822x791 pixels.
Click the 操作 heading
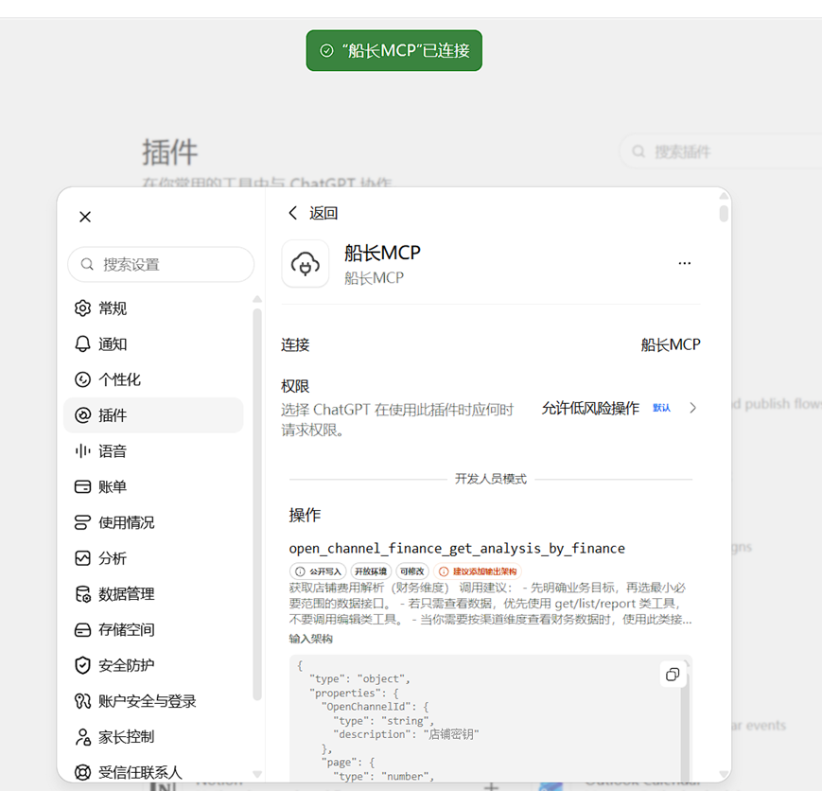click(x=305, y=515)
